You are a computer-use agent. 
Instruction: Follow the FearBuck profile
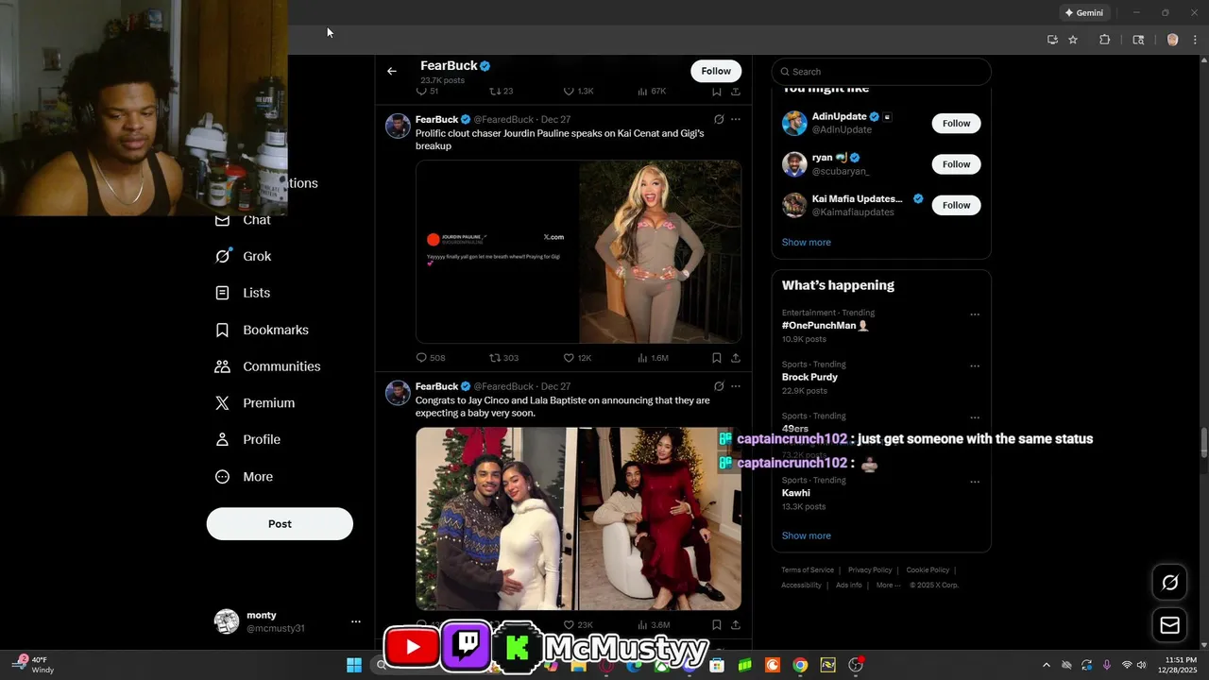tap(716, 71)
